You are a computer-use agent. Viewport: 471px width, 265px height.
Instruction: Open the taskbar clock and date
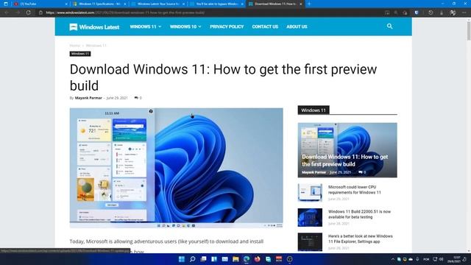click(454, 259)
